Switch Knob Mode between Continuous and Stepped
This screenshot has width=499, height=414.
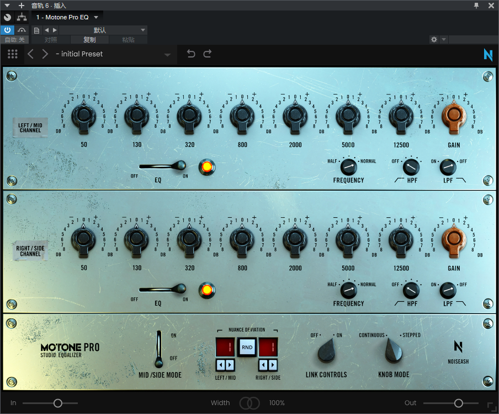coord(394,351)
